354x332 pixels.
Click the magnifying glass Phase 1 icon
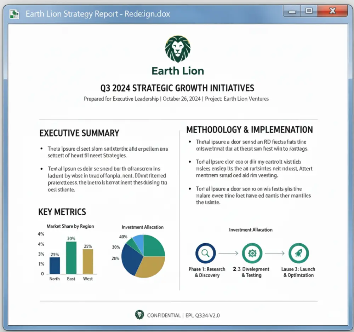pos(205,253)
